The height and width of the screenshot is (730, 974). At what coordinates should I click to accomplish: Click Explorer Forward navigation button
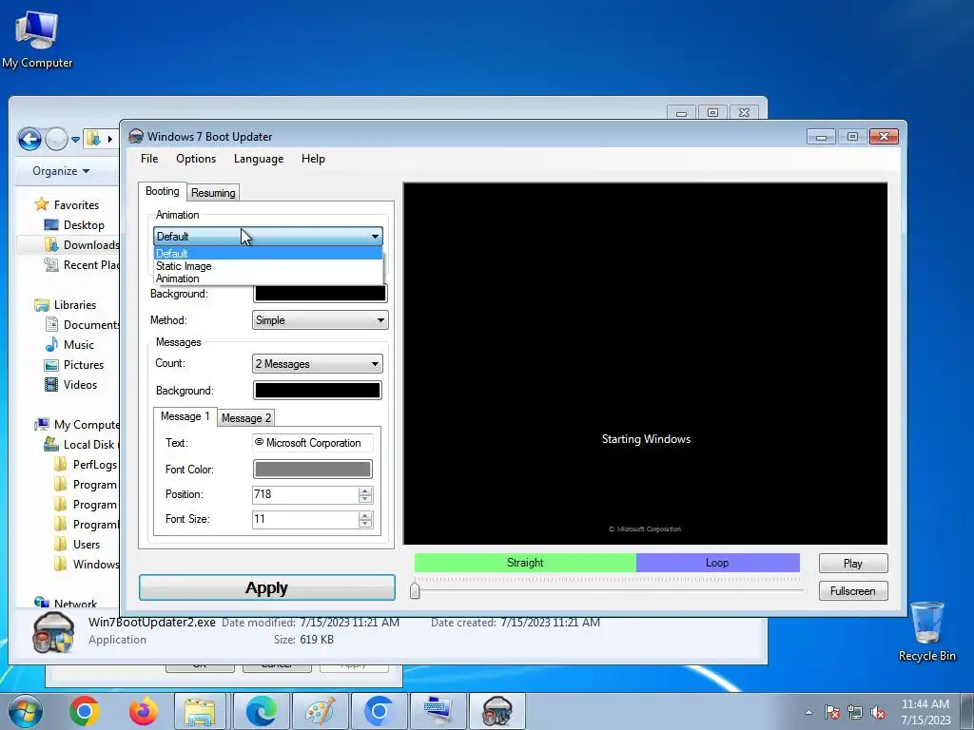coord(56,139)
